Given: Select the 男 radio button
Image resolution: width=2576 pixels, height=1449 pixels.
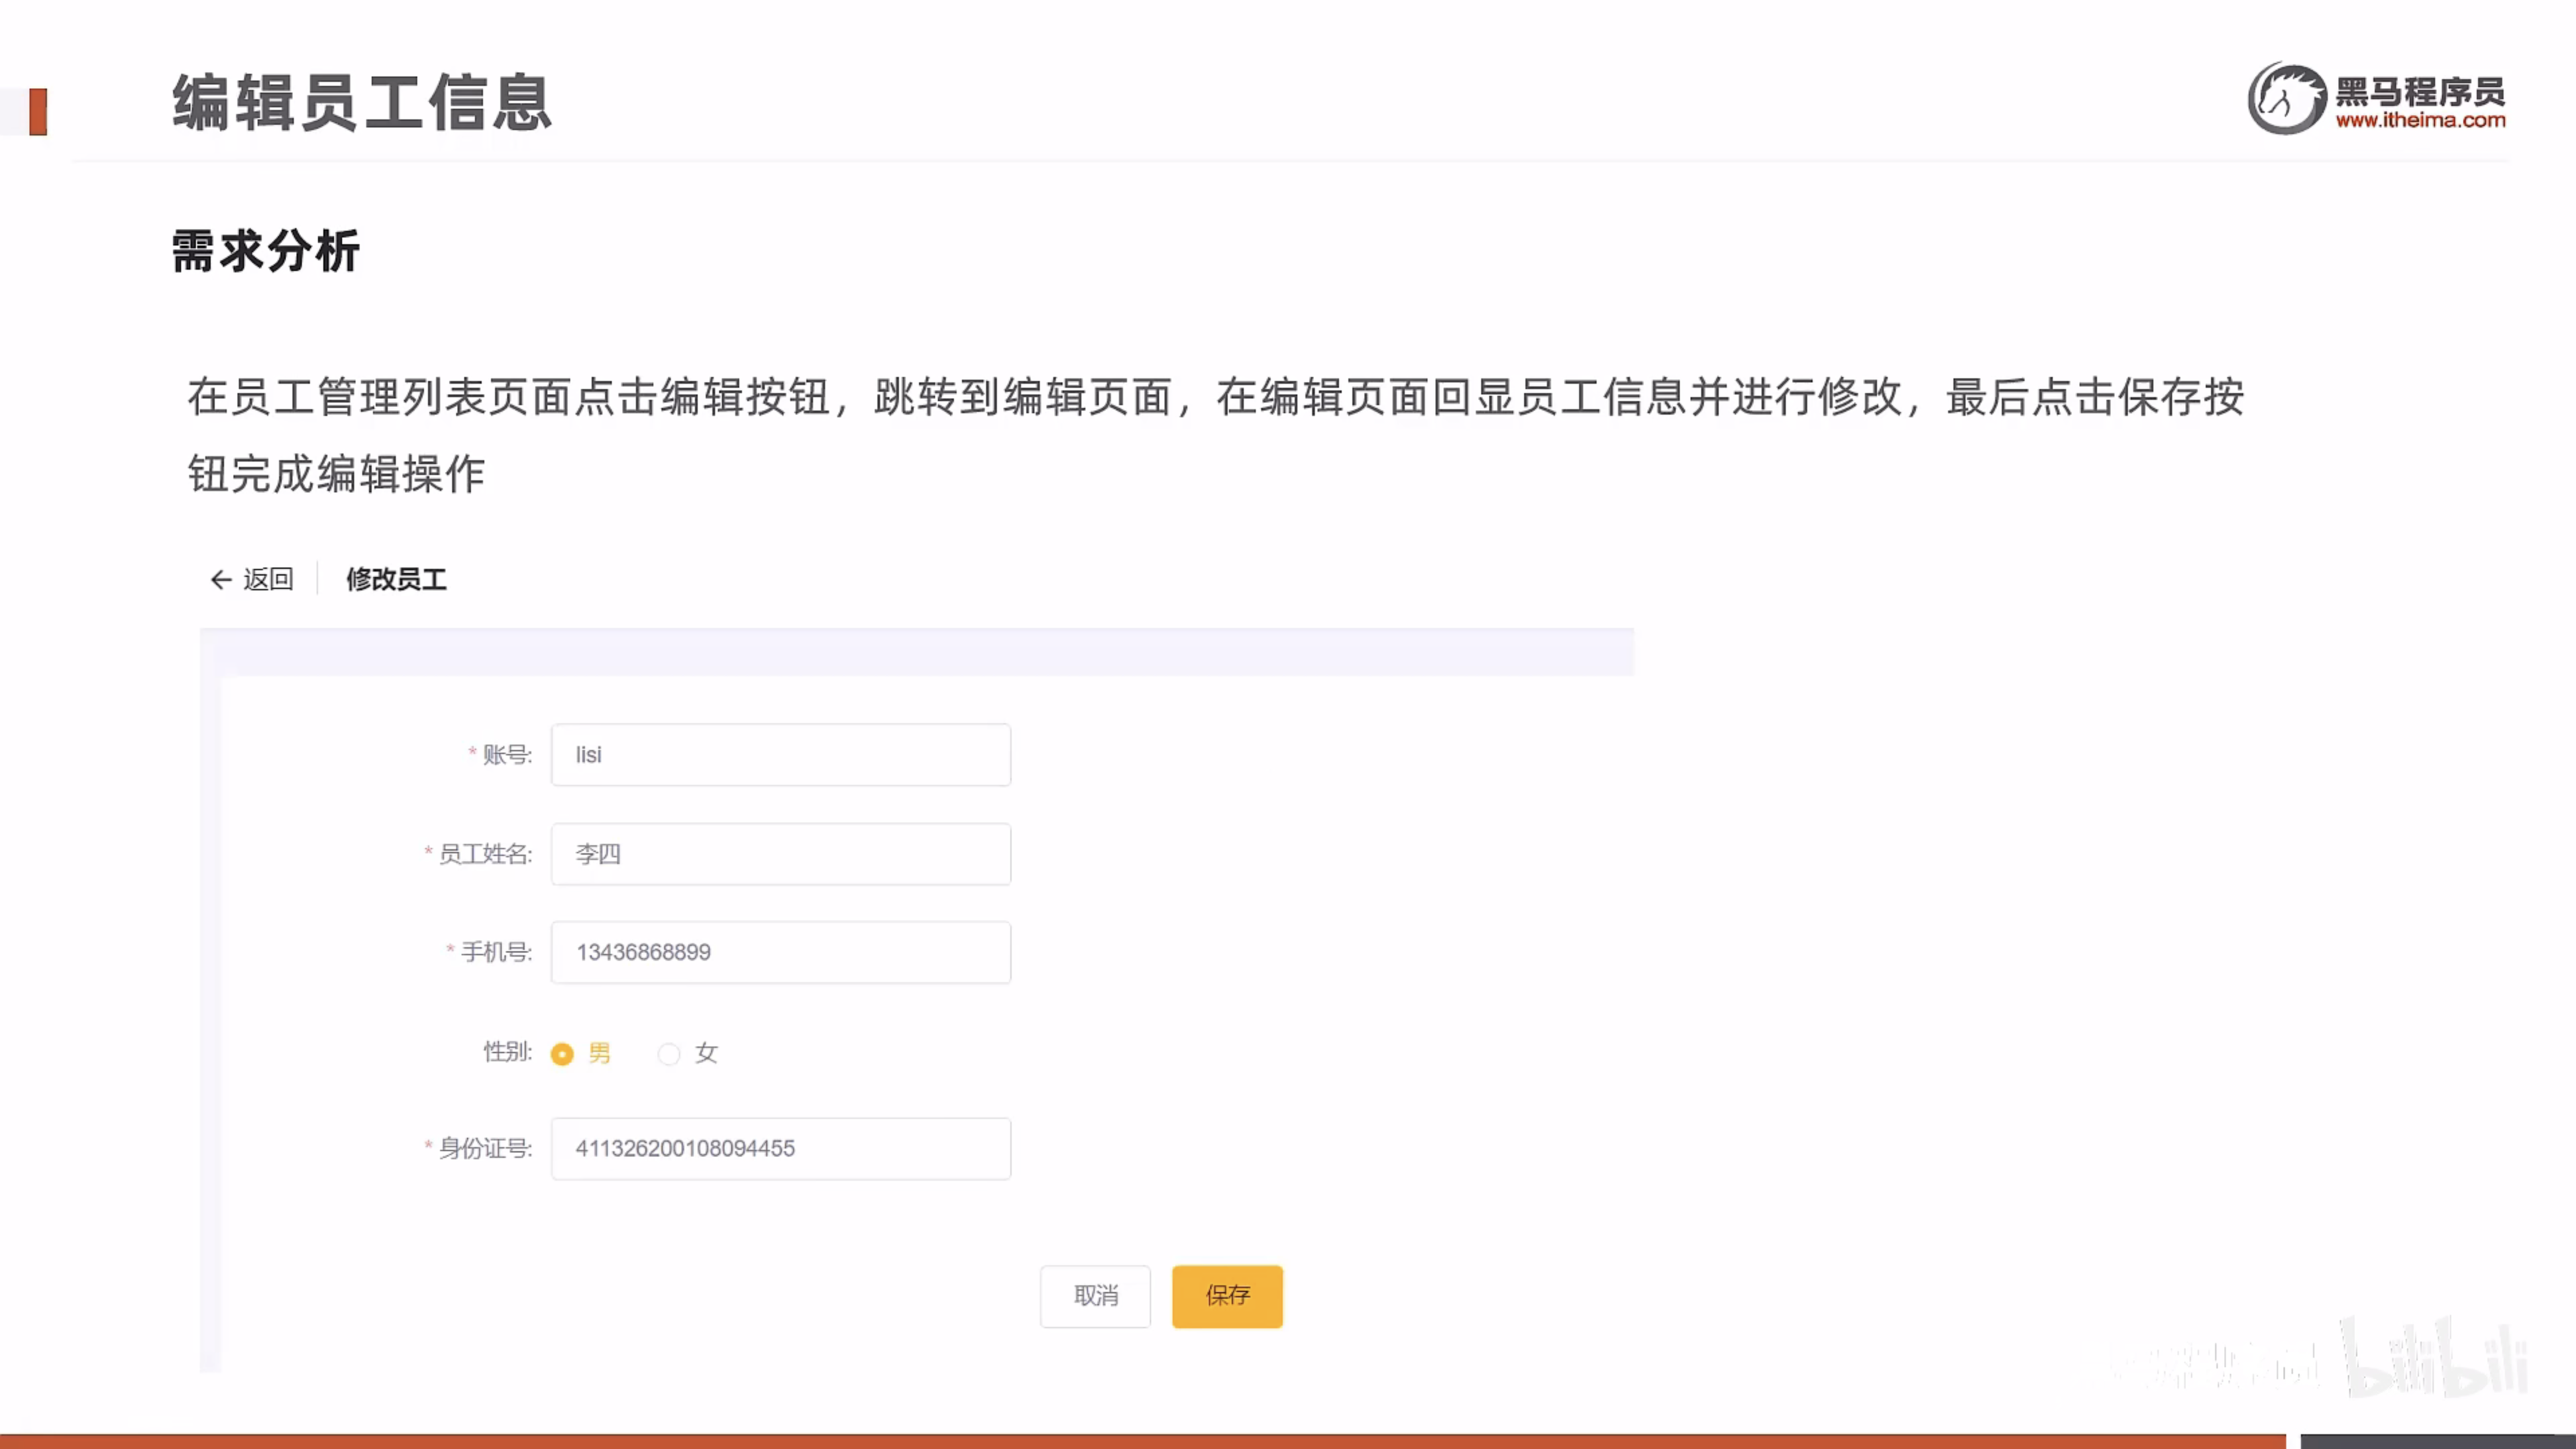Looking at the screenshot, I should click(x=562, y=1054).
